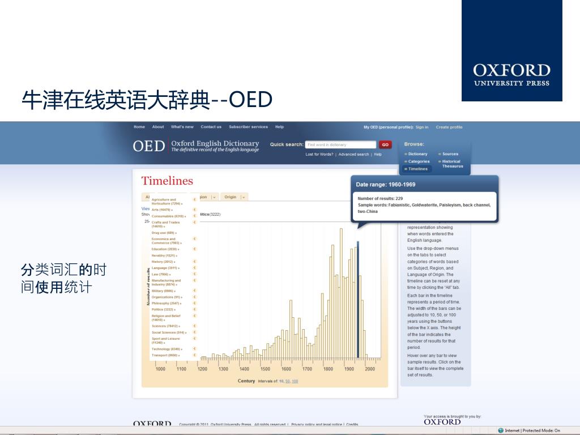Expand the Social Sciences subcategories arrow

click(195, 332)
